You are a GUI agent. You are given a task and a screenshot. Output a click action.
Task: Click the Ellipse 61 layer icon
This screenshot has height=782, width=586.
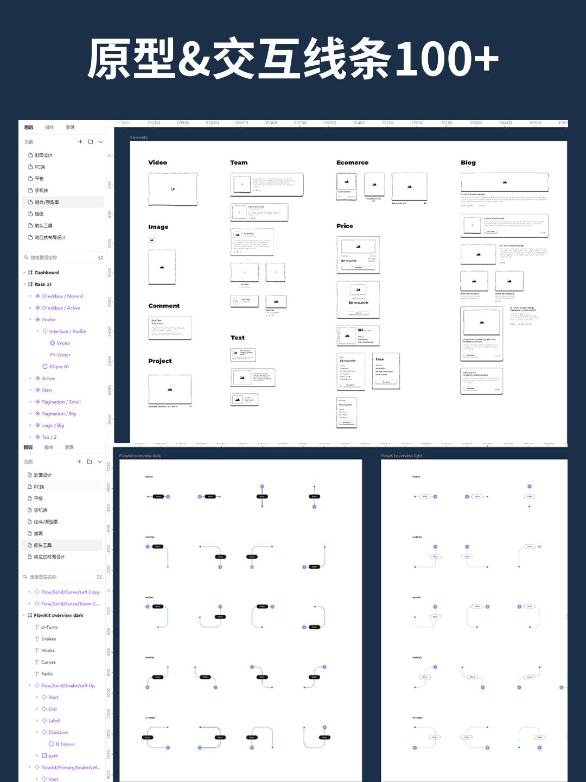pos(45,367)
